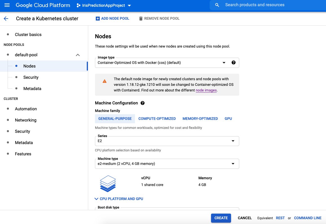Switch to GPU machine family tab
The width and height of the screenshot is (326, 224).
[x=228, y=119]
